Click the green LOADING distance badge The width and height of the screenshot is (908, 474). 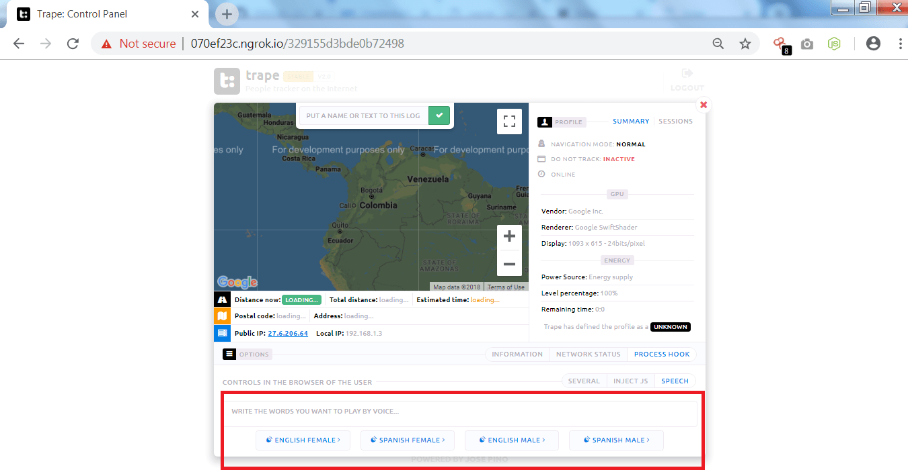(x=301, y=300)
